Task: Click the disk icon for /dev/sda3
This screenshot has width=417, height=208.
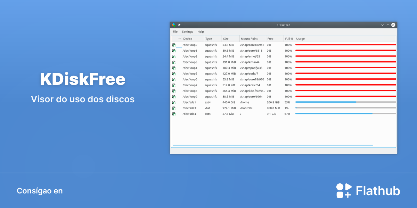Action: 174,108
